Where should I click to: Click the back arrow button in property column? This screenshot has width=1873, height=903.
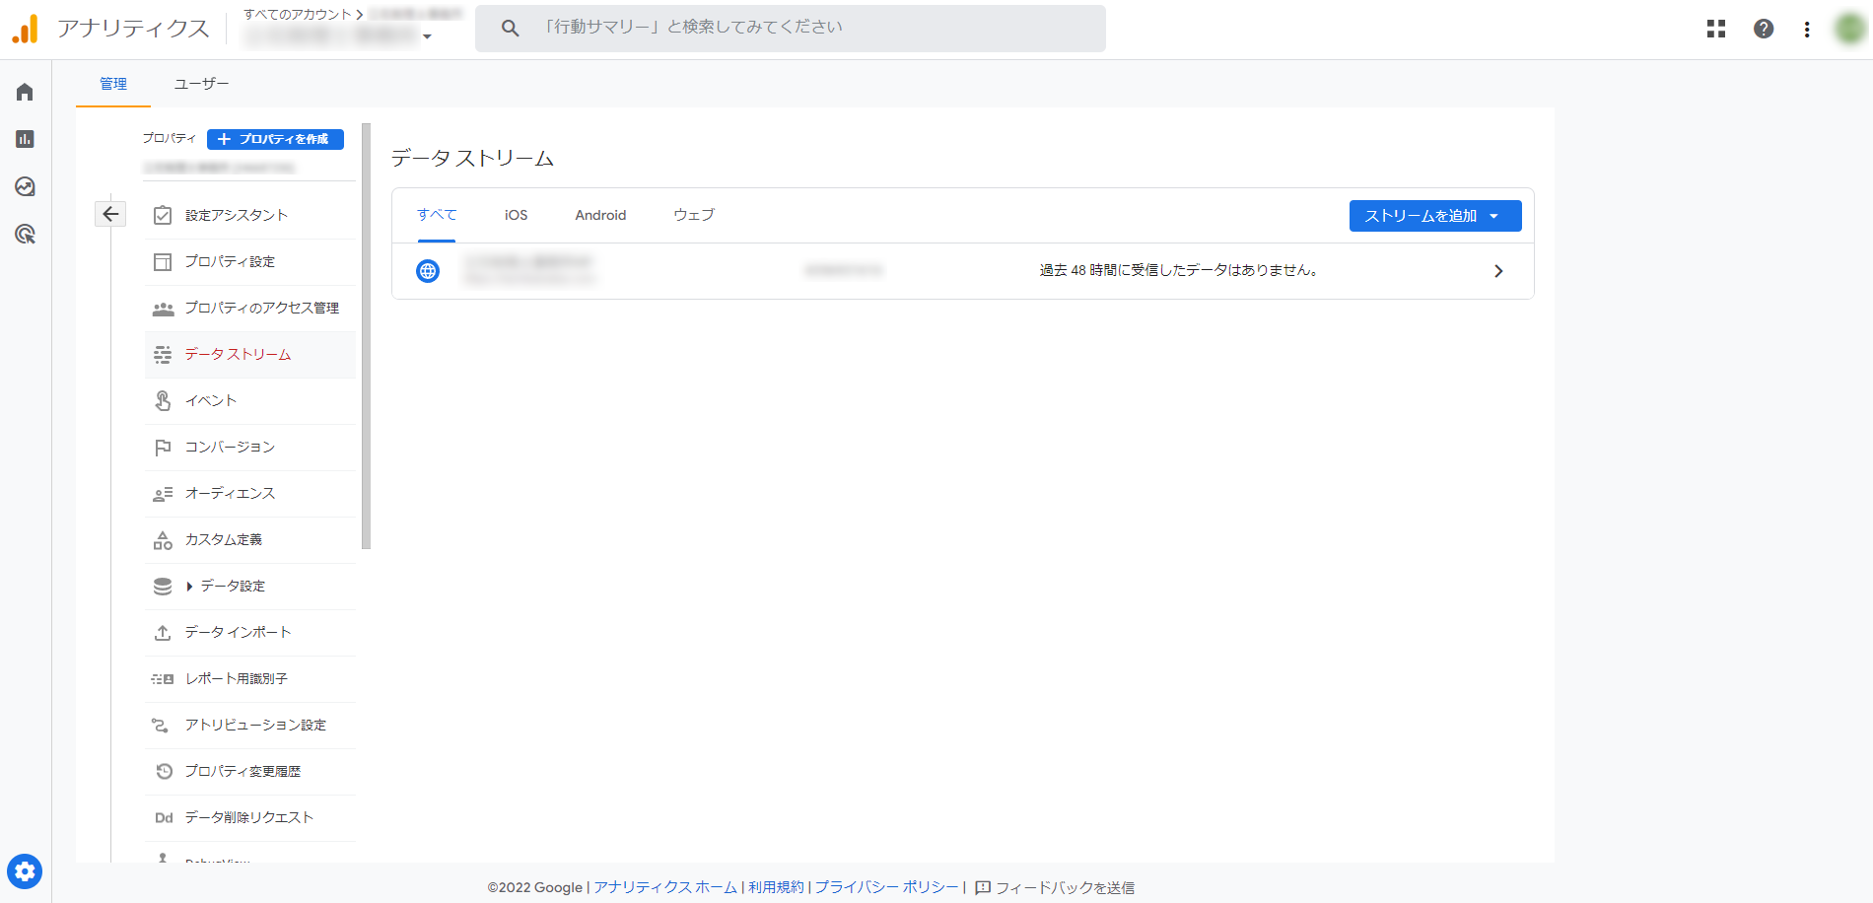(x=110, y=214)
